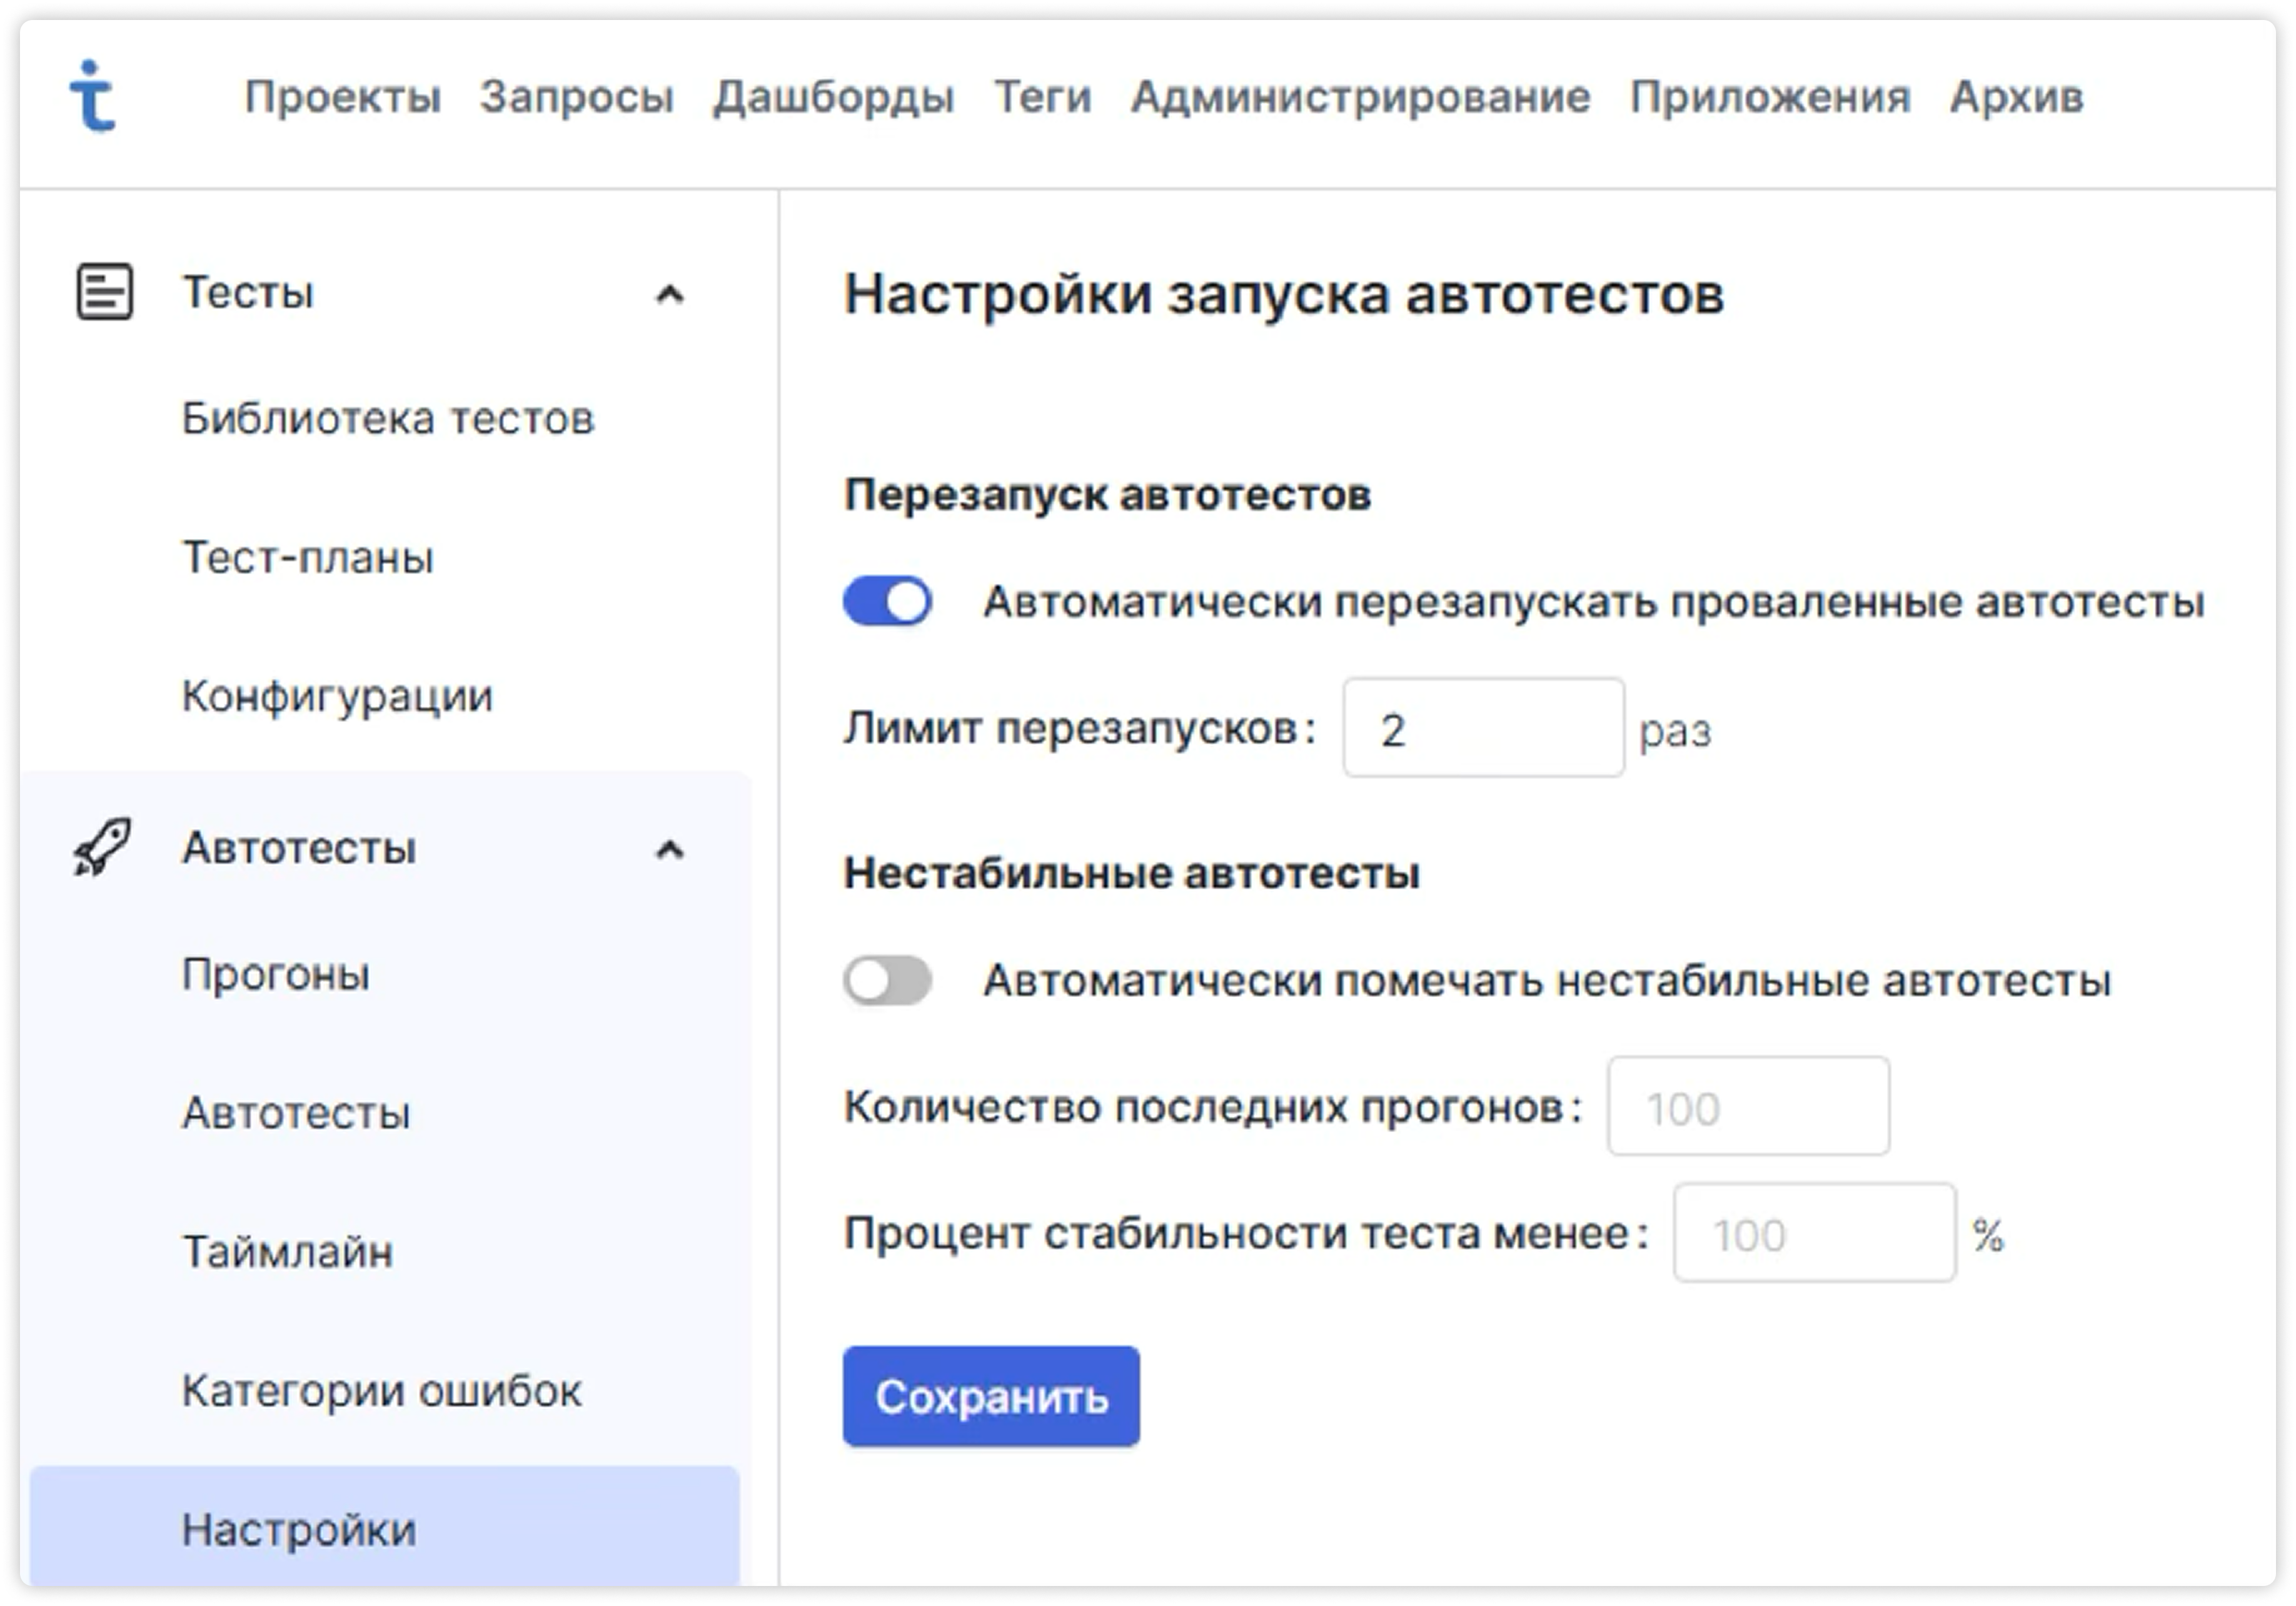Open Теги in the top navigation
2296x1606 pixels.
click(1043, 97)
